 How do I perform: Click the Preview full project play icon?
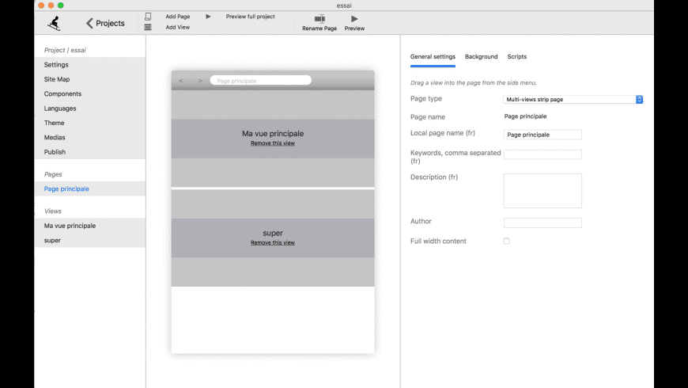point(208,17)
